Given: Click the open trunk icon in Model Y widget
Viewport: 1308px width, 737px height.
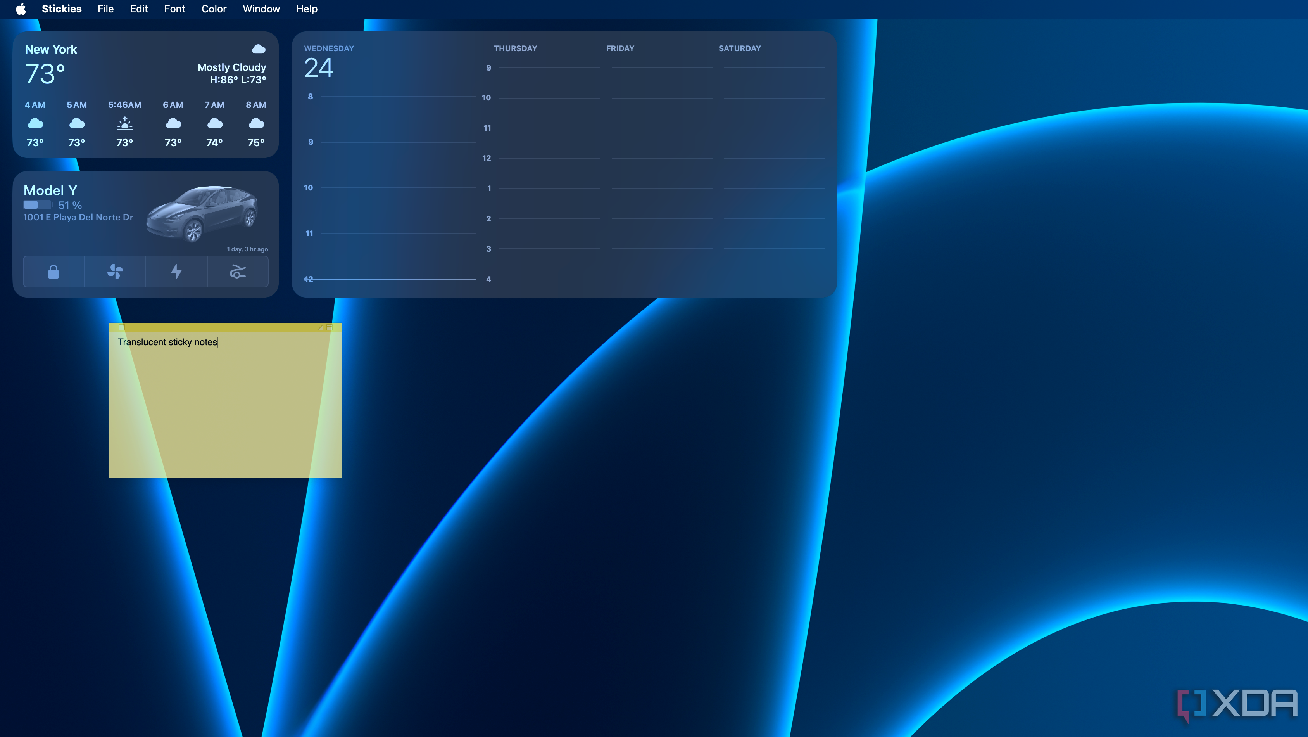Looking at the screenshot, I should pyautogui.click(x=238, y=272).
